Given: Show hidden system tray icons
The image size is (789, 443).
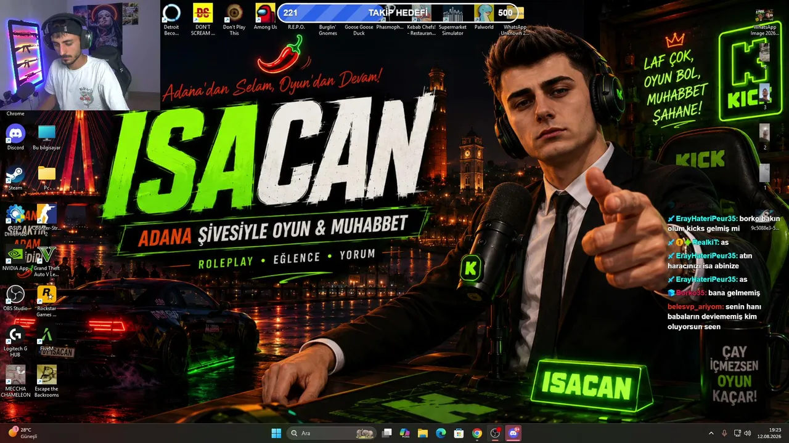Looking at the screenshot, I should tap(711, 433).
